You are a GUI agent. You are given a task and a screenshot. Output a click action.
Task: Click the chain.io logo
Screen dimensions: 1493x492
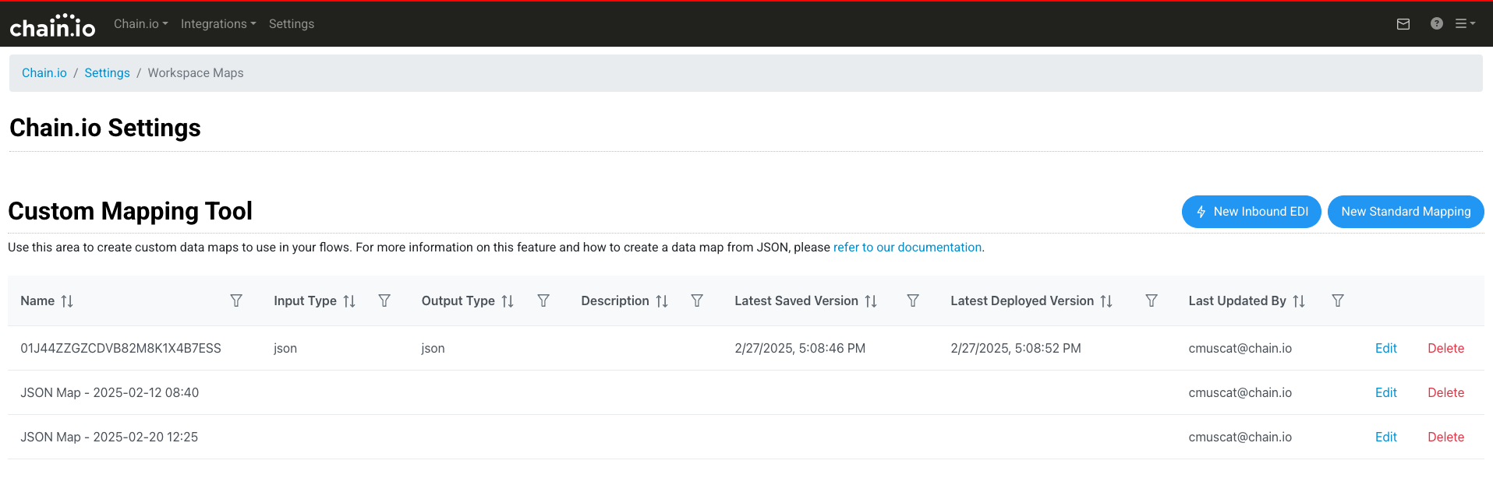[x=52, y=25]
